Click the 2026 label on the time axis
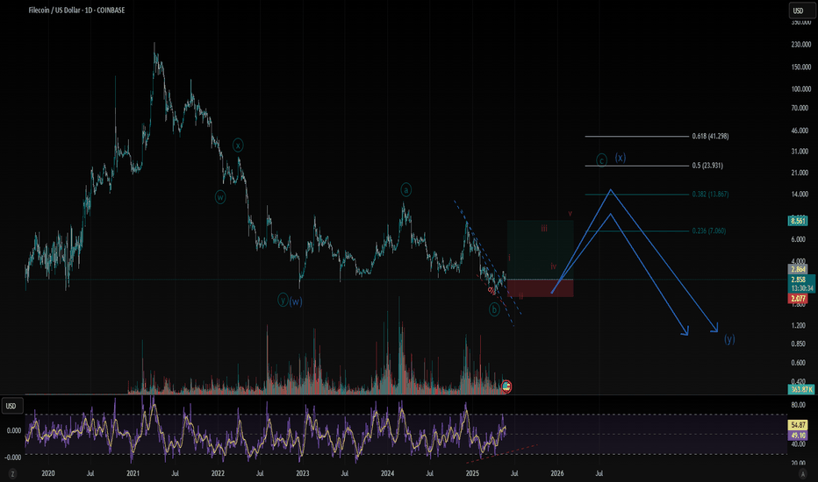This screenshot has width=818, height=482. [557, 473]
